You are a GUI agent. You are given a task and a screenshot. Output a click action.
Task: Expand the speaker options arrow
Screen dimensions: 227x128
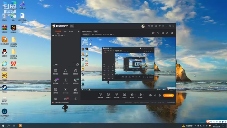click(x=144, y=95)
